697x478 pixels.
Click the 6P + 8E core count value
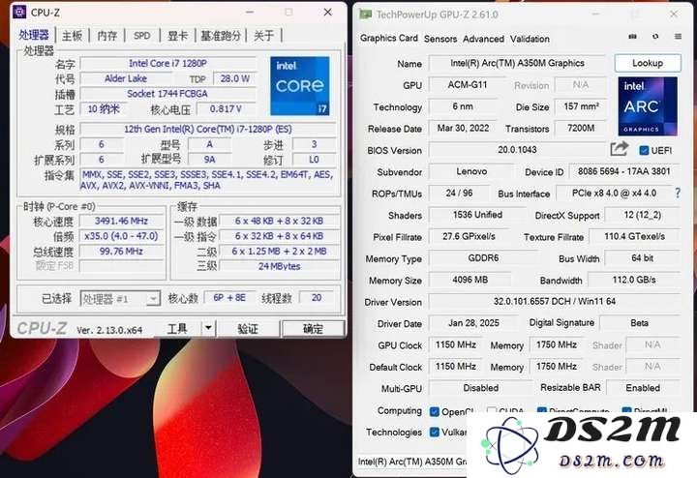tap(229, 298)
